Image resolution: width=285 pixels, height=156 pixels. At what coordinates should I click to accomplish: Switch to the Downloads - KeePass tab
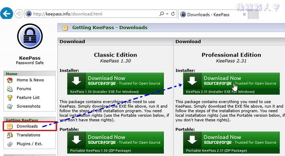(x=208, y=15)
